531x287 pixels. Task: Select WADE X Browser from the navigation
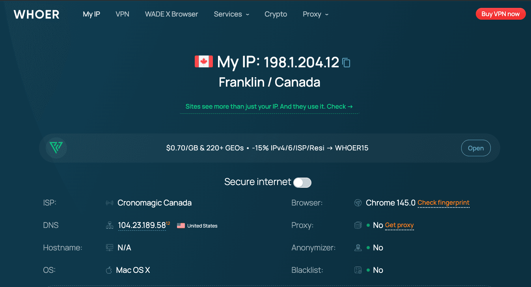171,14
